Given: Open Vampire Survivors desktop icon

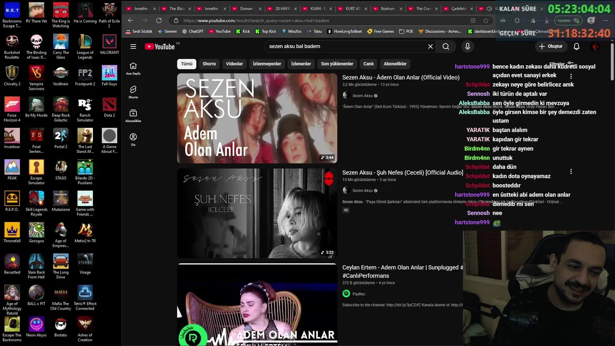Looking at the screenshot, I should click(x=36, y=78).
